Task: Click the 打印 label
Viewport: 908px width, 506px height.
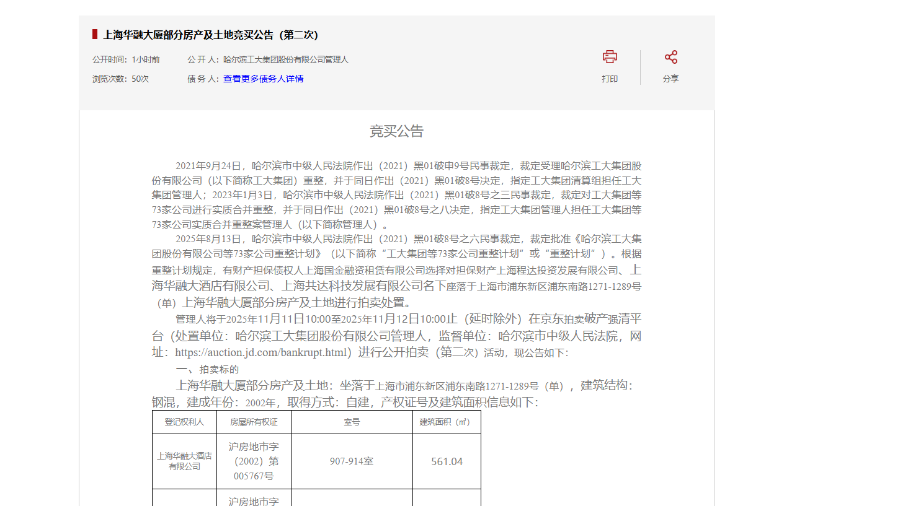Action: [x=610, y=79]
